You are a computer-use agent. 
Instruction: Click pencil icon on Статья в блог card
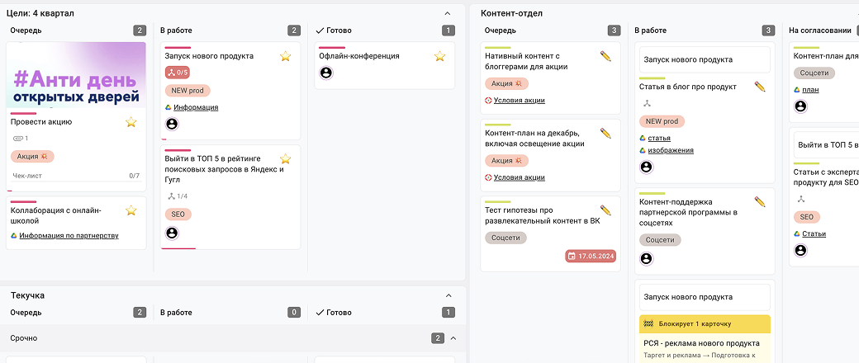coord(760,87)
